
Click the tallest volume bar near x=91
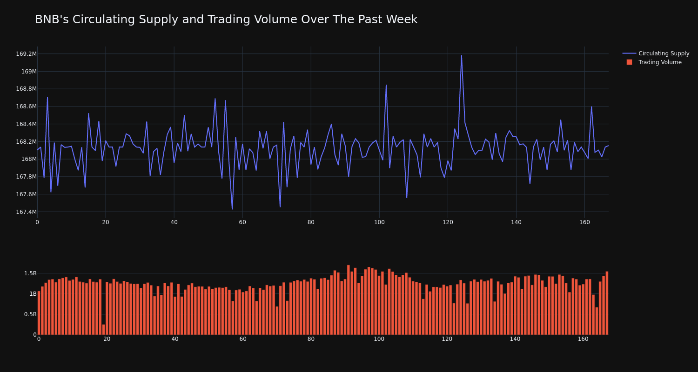tap(349, 300)
